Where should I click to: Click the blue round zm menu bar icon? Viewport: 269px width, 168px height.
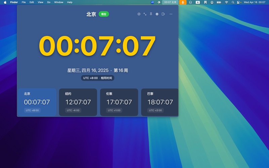[x=152, y=2]
